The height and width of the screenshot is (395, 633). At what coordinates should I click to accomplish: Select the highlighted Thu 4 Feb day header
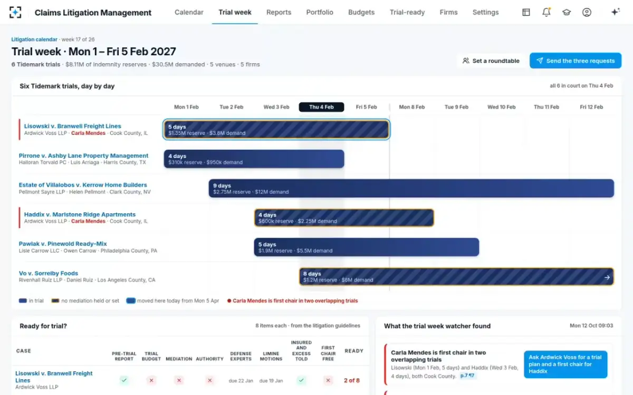pos(321,107)
